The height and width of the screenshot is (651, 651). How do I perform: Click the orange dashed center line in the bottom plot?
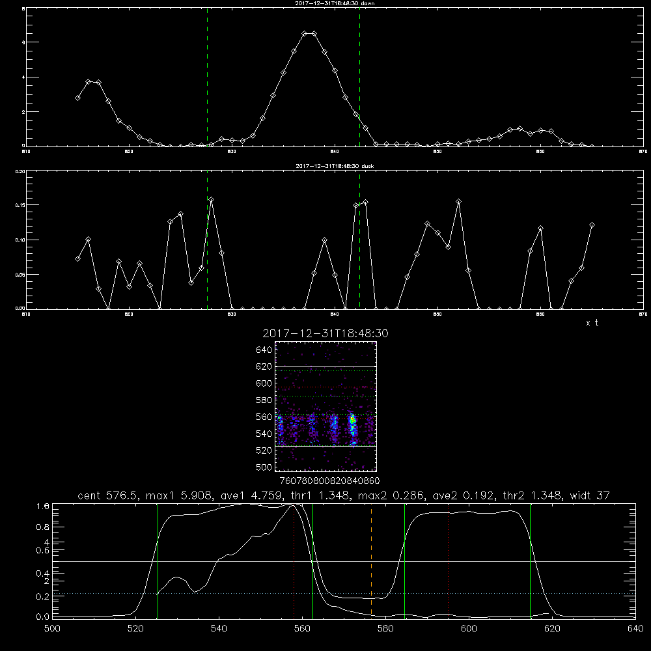coord(371,561)
